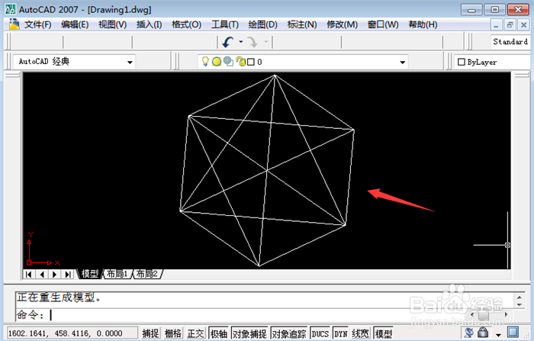Toggle 捕捉 snap mode
The height and width of the screenshot is (341, 534).
click(150, 333)
